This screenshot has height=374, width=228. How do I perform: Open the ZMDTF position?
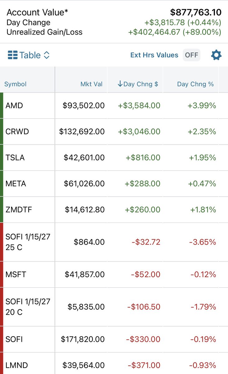click(x=114, y=210)
